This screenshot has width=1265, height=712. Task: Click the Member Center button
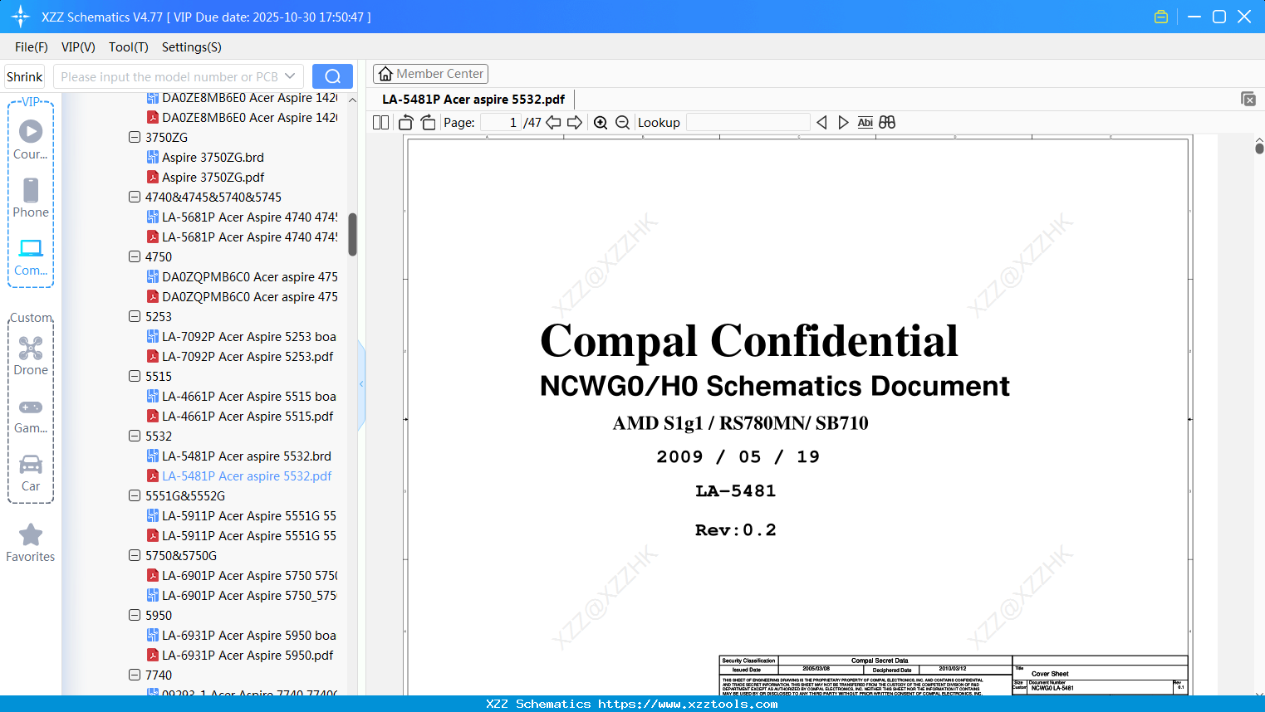(x=430, y=74)
